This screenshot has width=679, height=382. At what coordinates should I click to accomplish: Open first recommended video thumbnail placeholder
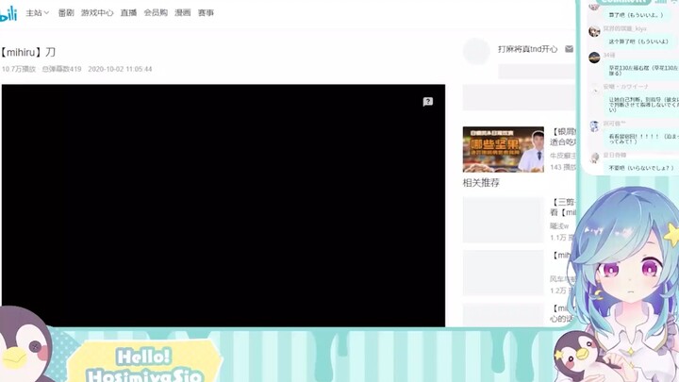pos(503,220)
